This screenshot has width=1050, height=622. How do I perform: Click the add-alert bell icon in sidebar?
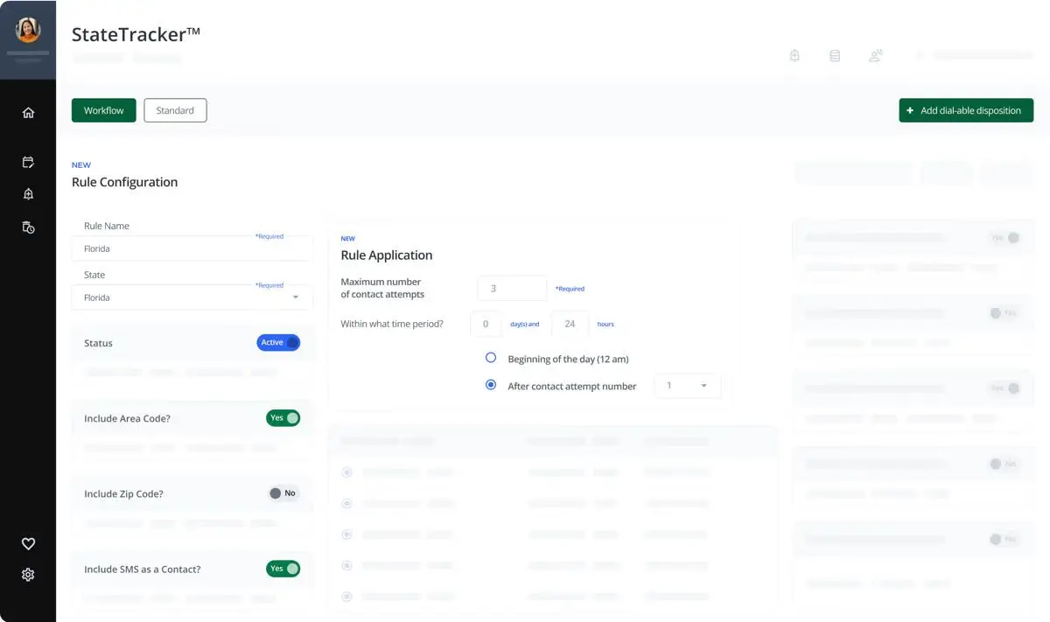click(x=28, y=194)
